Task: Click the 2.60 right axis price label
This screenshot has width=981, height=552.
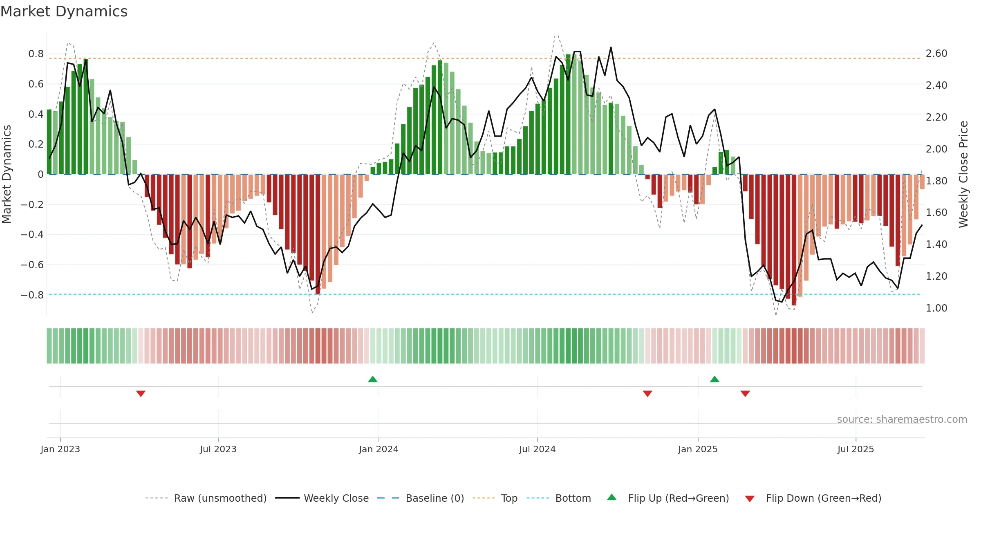Action: click(936, 54)
